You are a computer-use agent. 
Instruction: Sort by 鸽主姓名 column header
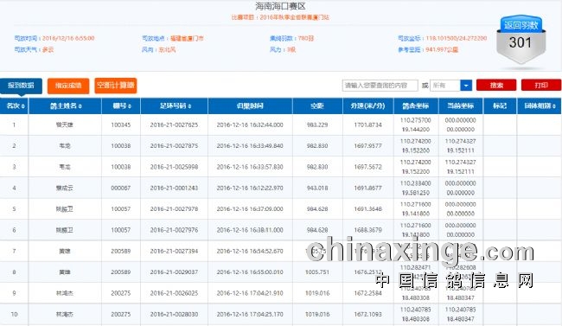(65, 106)
